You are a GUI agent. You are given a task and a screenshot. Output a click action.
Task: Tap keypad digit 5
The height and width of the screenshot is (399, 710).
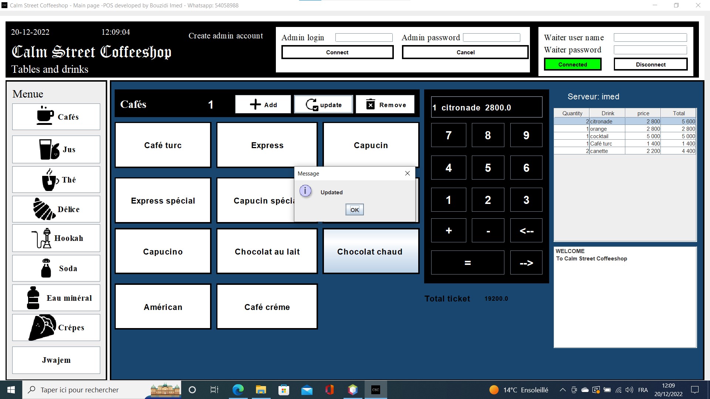point(488,168)
